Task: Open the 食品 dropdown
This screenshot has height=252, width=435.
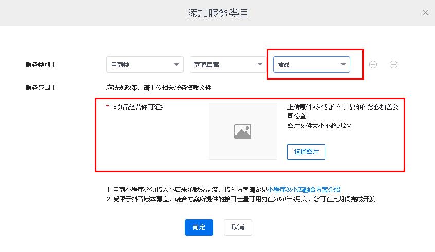Action: [x=311, y=65]
